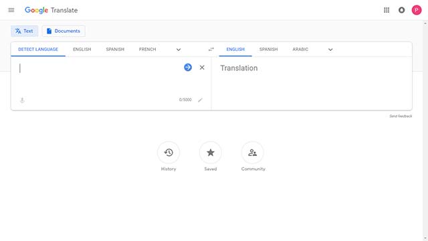The height and width of the screenshot is (241, 428).
Task: Open the notifications bell
Action: point(401,10)
